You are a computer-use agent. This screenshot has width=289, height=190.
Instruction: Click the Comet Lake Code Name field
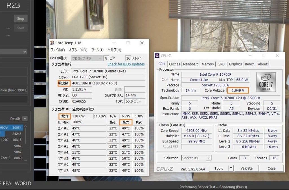pyautogui.click(x=199, y=80)
